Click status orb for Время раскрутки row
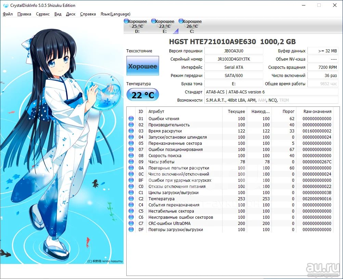343x279 pixels. [x=131, y=131]
